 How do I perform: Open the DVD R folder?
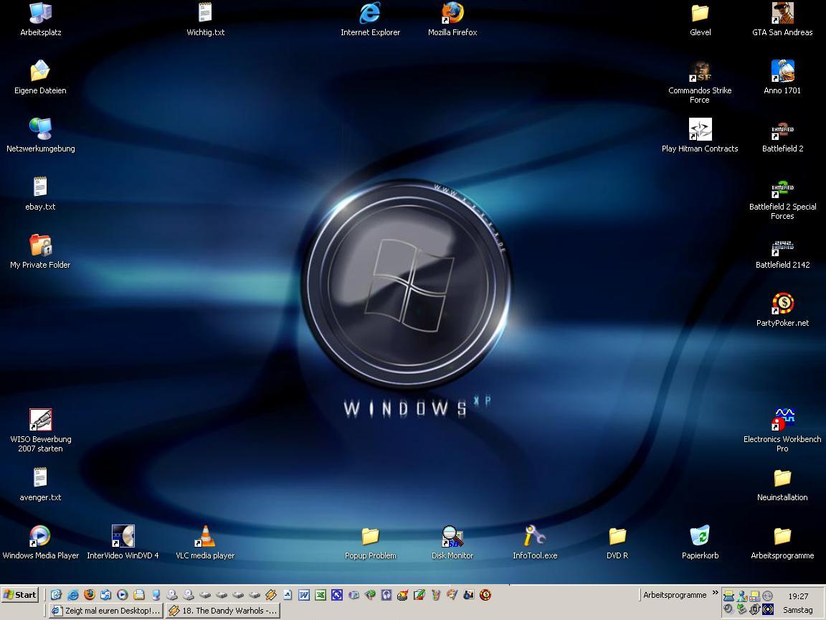tap(617, 542)
